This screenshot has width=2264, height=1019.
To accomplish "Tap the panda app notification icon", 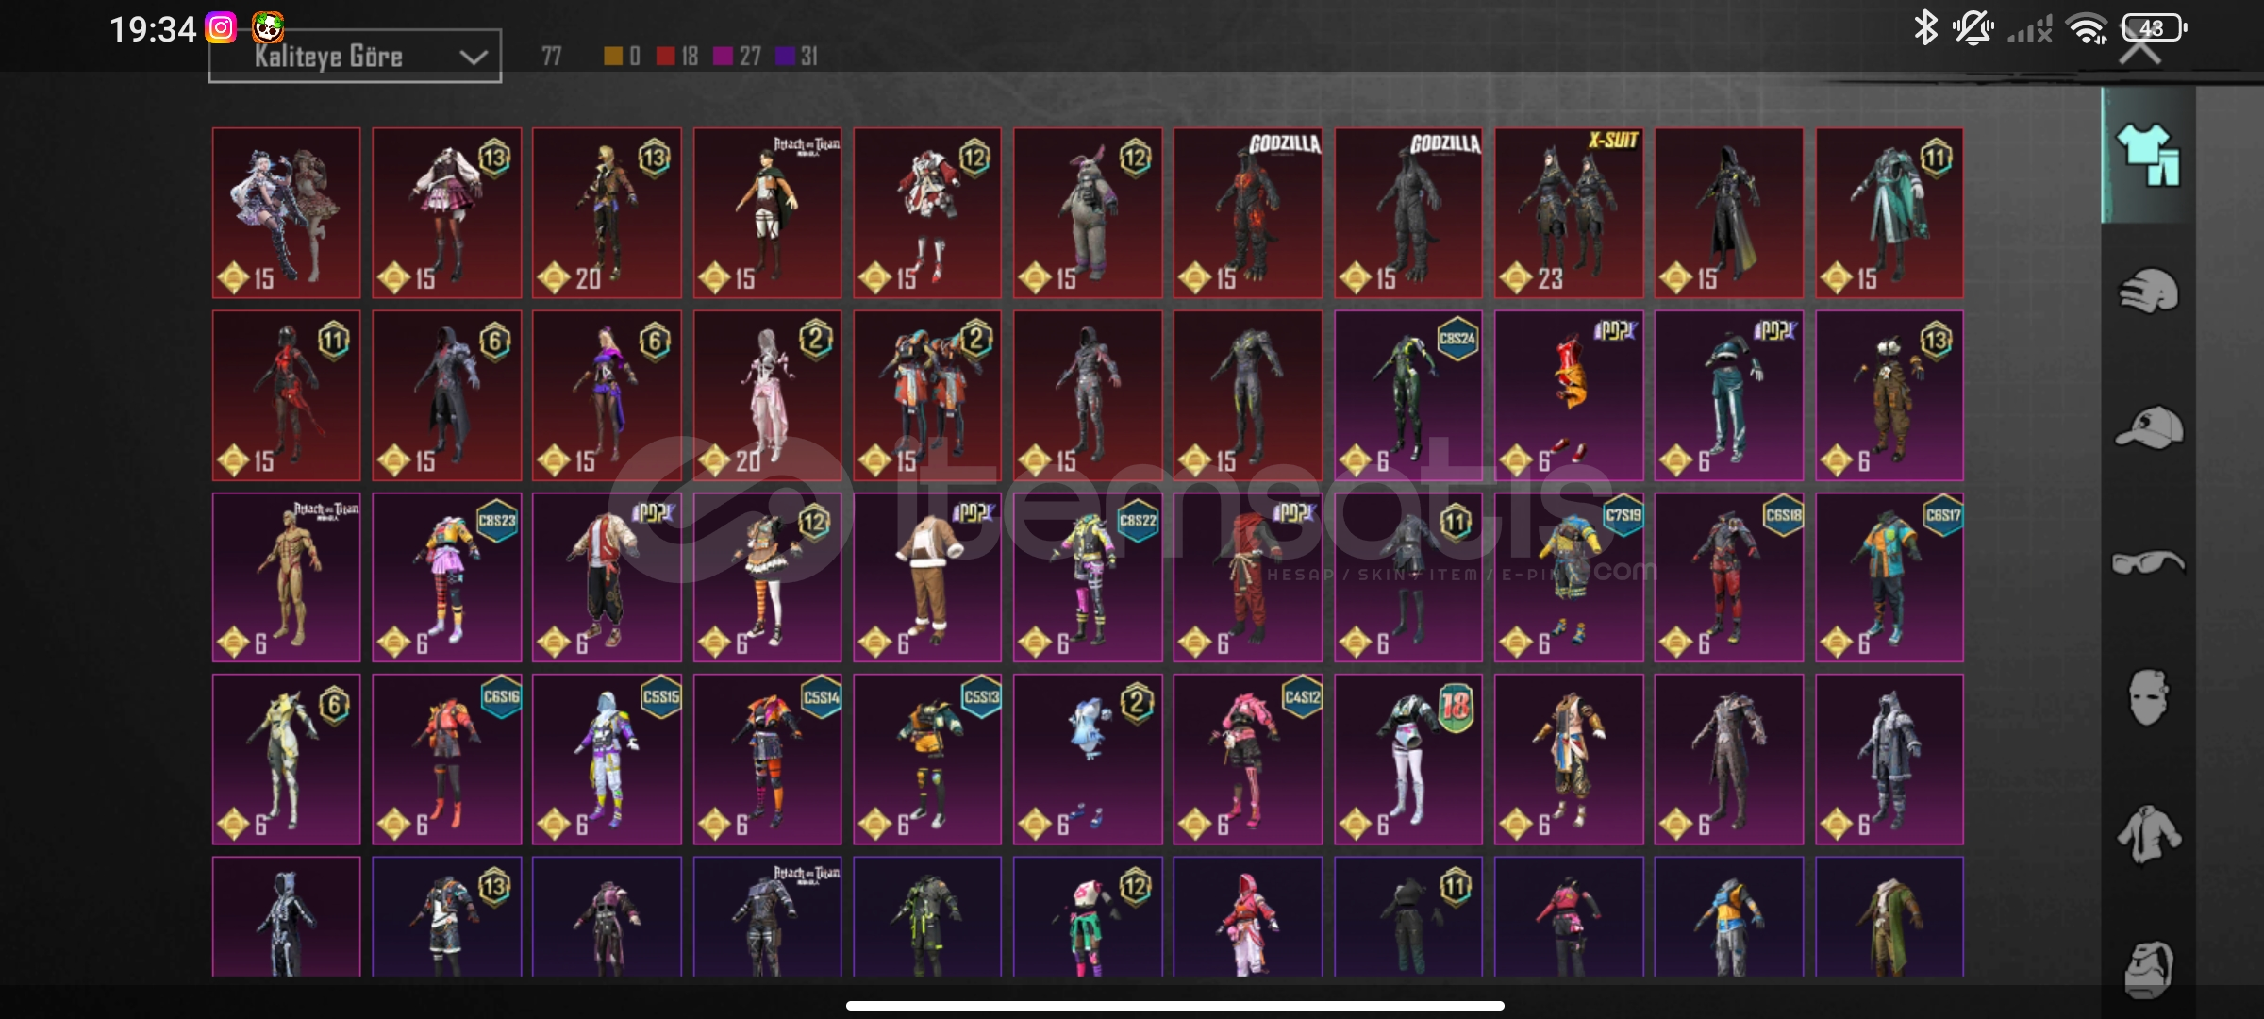I will pos(268,28).
